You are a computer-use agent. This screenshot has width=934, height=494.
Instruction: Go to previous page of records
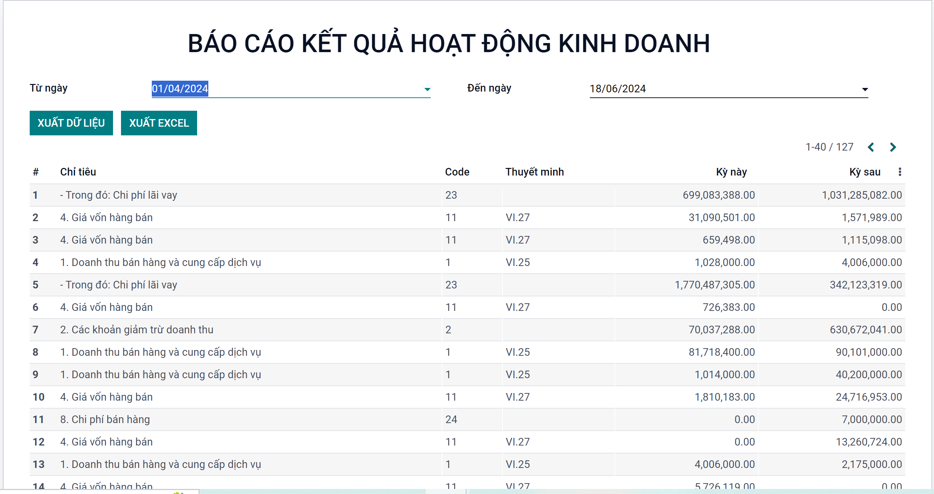(871, 147)
